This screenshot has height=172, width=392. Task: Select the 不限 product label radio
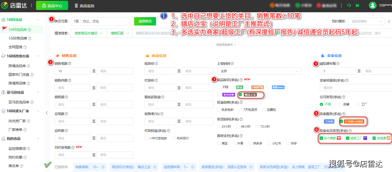pyautogui.click(x=219, y=87)
